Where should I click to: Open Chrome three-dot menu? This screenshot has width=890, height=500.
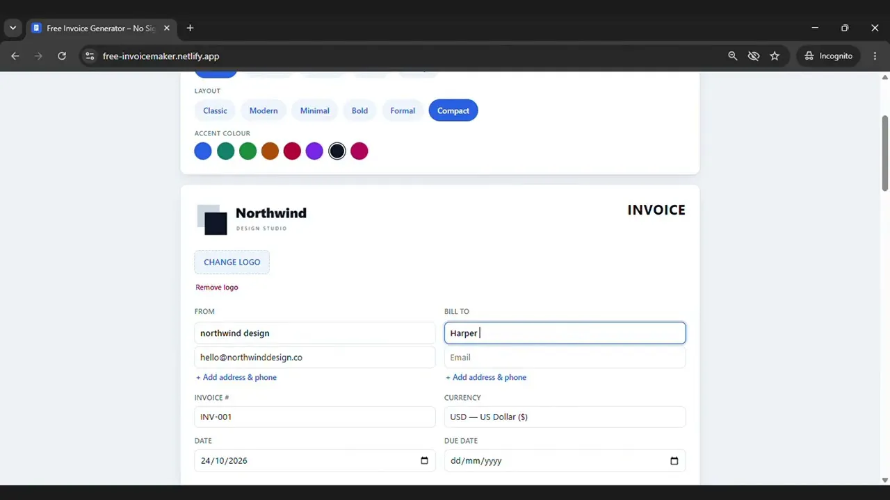[x=875, y=56]
